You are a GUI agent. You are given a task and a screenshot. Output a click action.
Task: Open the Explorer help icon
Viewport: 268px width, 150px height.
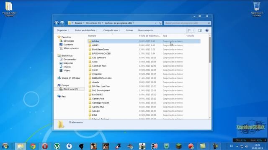[x=207, y=30]
